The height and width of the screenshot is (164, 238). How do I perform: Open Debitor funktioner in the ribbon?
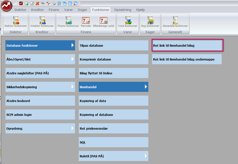pos(16,21)
